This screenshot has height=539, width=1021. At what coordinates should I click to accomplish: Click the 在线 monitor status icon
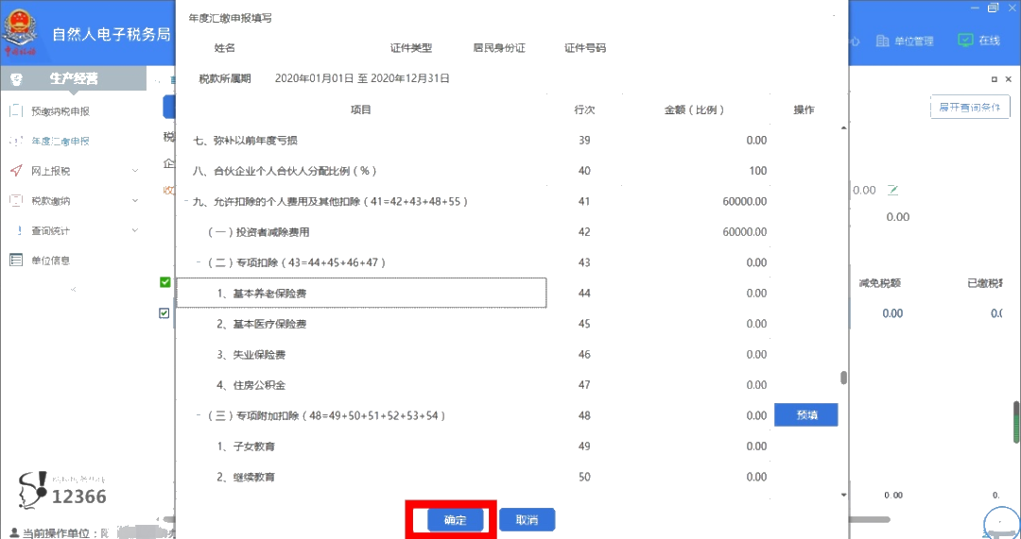click(965, 41)
